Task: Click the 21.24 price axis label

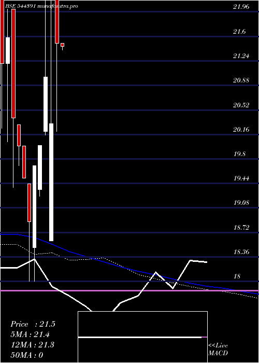Action: coord(241,56)
